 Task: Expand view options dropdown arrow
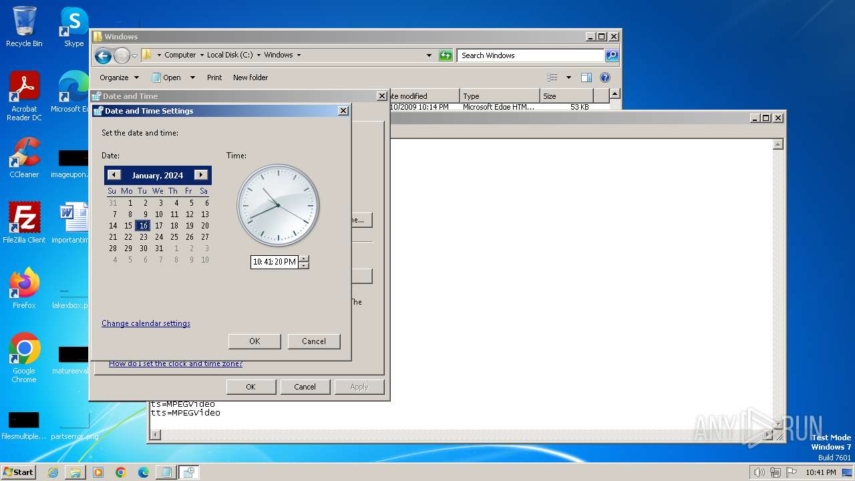coord(568,77)
